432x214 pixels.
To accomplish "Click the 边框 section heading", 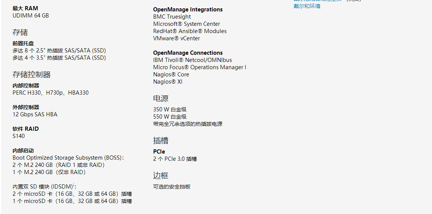I will click(x=161, y=175).
